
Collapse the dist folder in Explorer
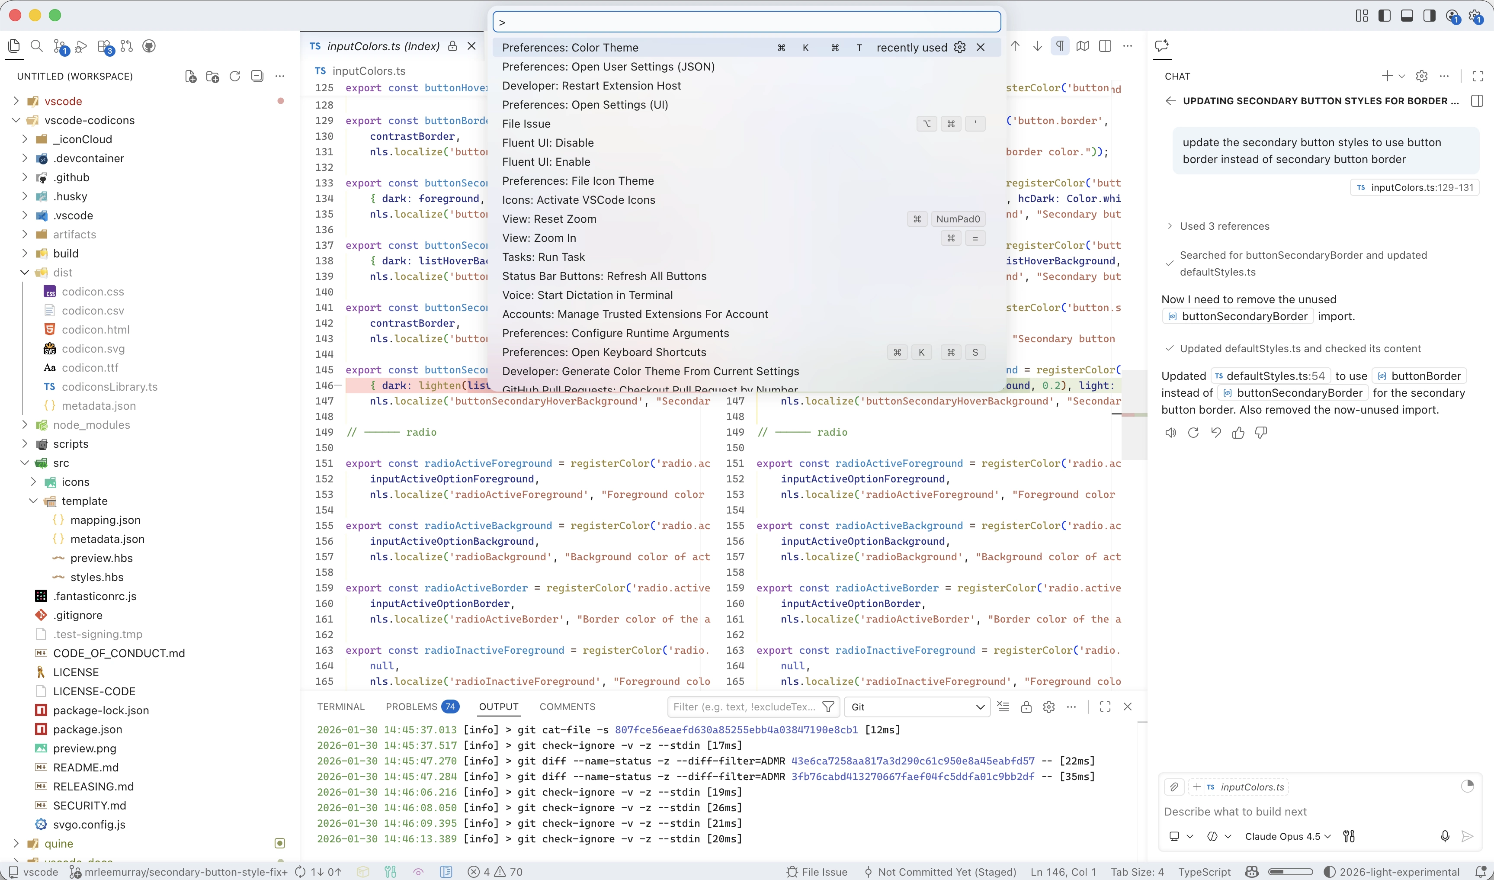tap(62, 272)
